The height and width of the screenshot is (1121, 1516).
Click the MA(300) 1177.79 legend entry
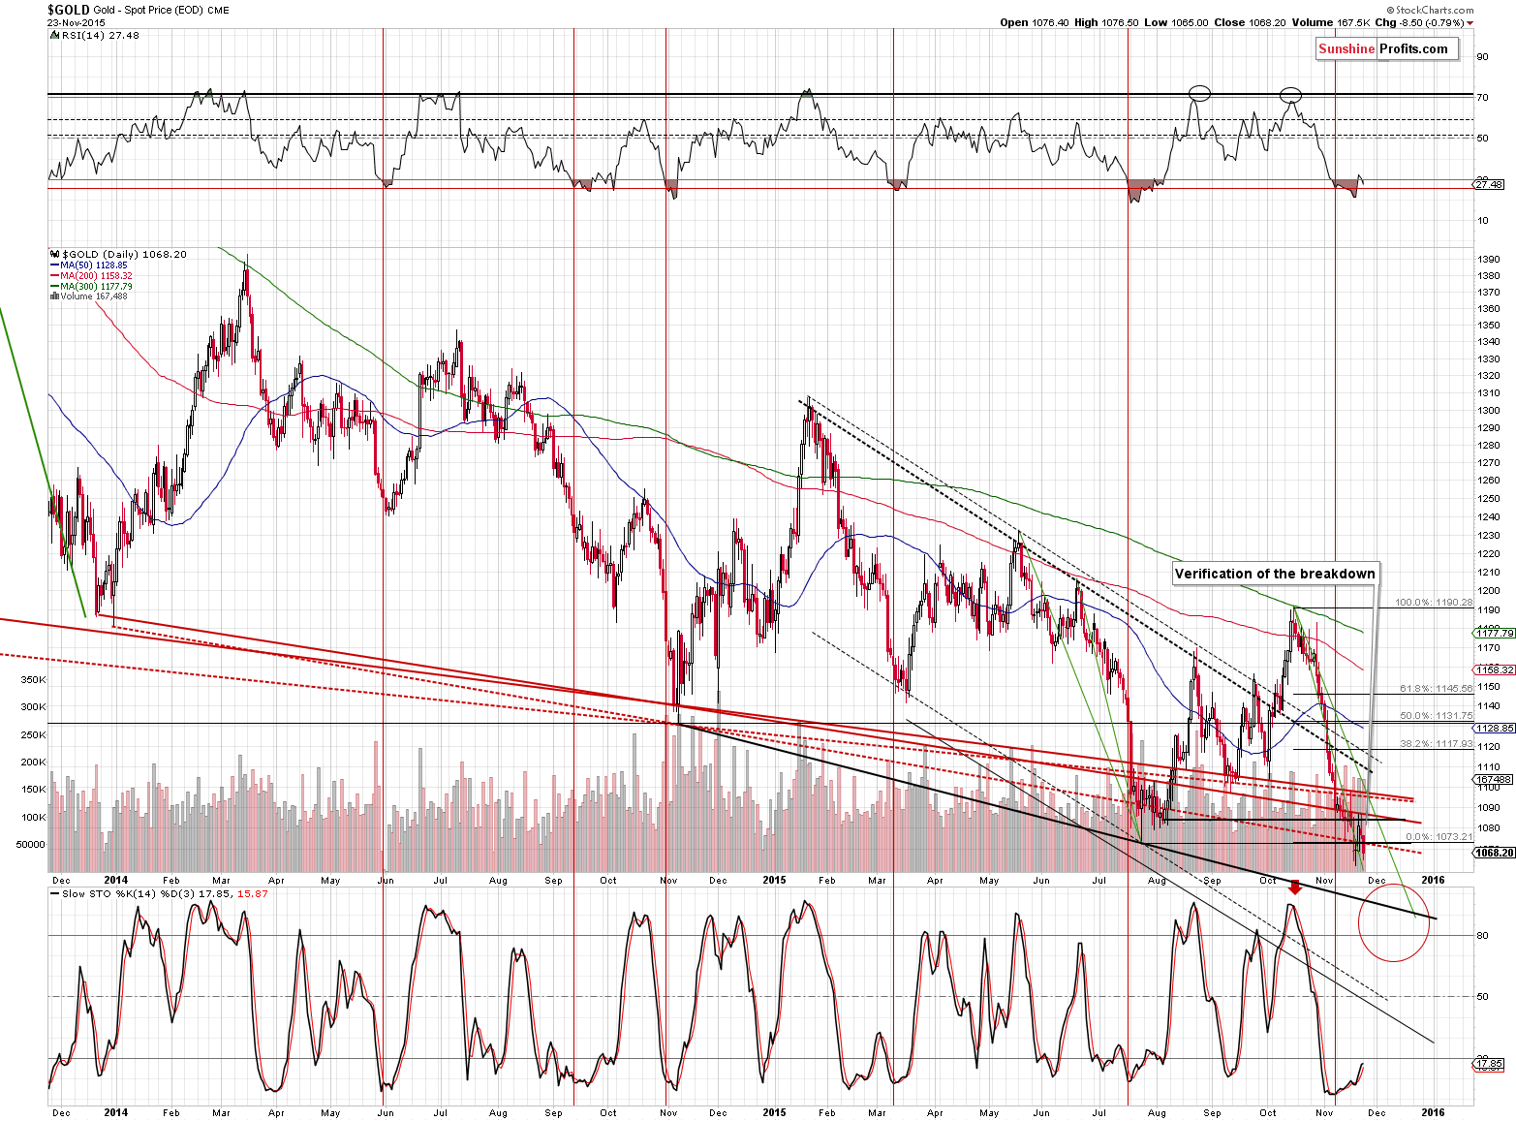tap(97, 286)
